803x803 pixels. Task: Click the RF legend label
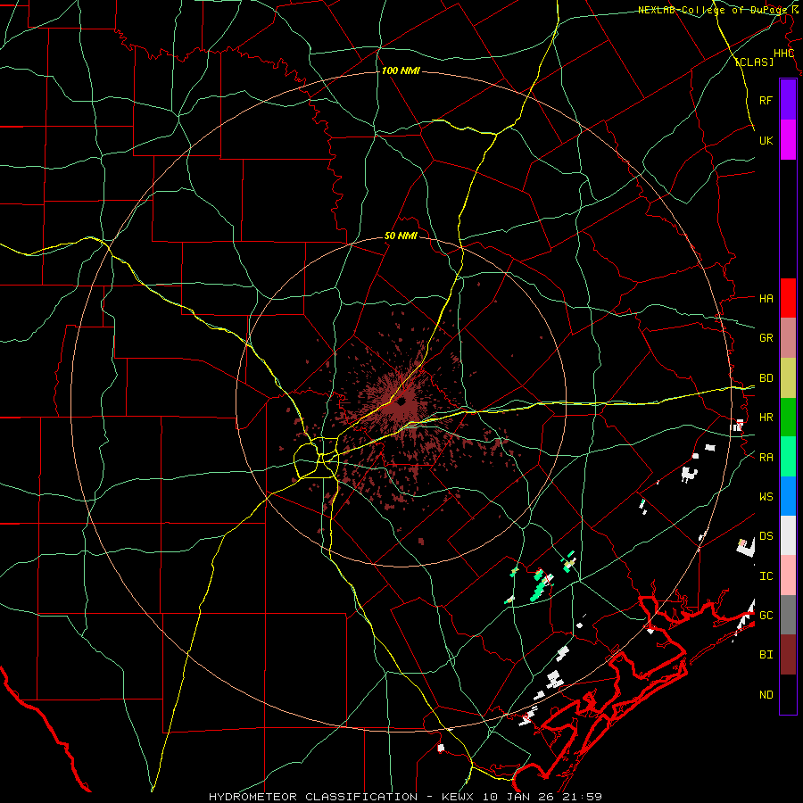(766, 100)
